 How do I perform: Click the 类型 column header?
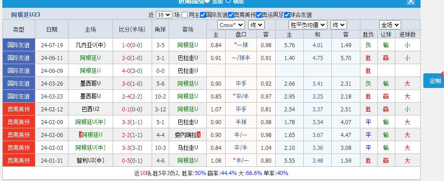tap(19, 29)
